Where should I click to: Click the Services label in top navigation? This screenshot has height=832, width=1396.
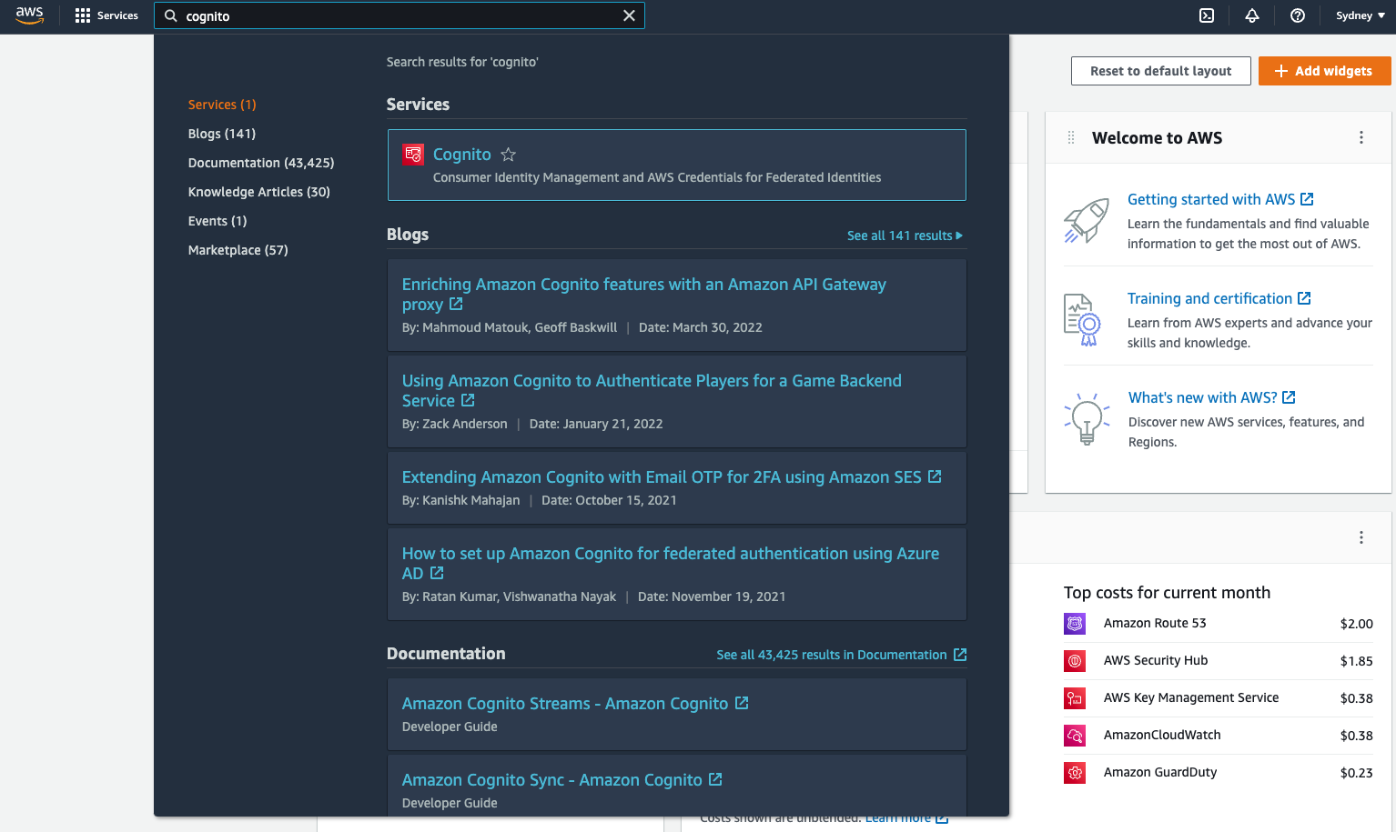[117, 15]
